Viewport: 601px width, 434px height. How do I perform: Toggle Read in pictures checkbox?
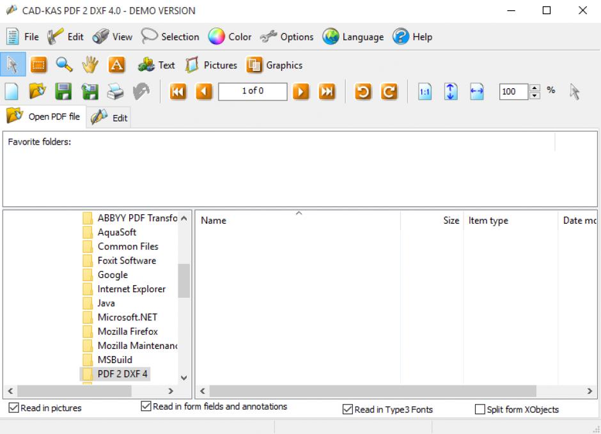[x=14, y=408]
